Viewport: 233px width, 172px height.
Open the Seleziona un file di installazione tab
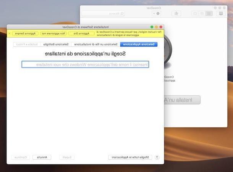(96, 44)
